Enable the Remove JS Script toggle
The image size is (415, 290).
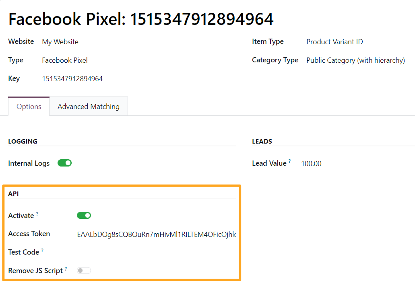pyautogui.click(x=84, y=271)
